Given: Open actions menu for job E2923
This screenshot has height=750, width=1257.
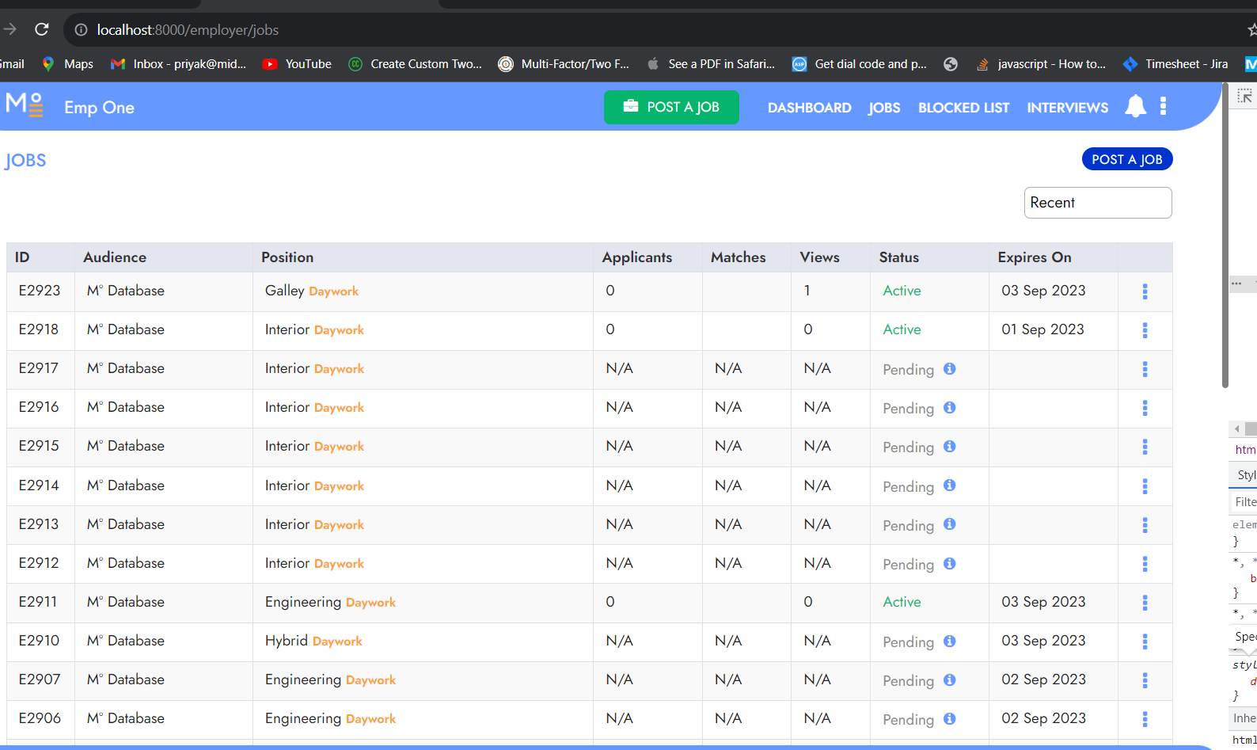Looking at the screenshot, I should (1145, 291).
